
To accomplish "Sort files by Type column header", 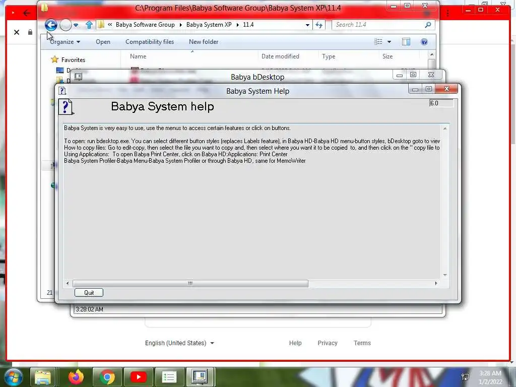I will (x=329, y=56).
